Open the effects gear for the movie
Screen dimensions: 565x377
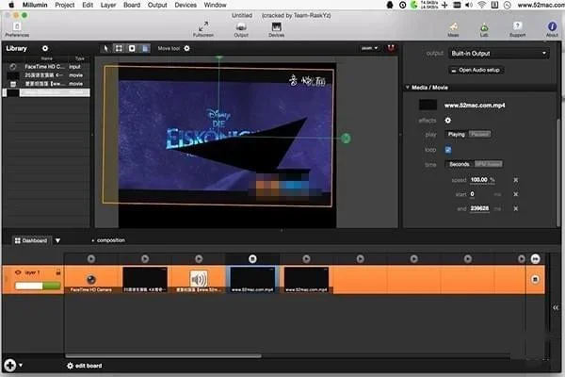tap(447, 120)
